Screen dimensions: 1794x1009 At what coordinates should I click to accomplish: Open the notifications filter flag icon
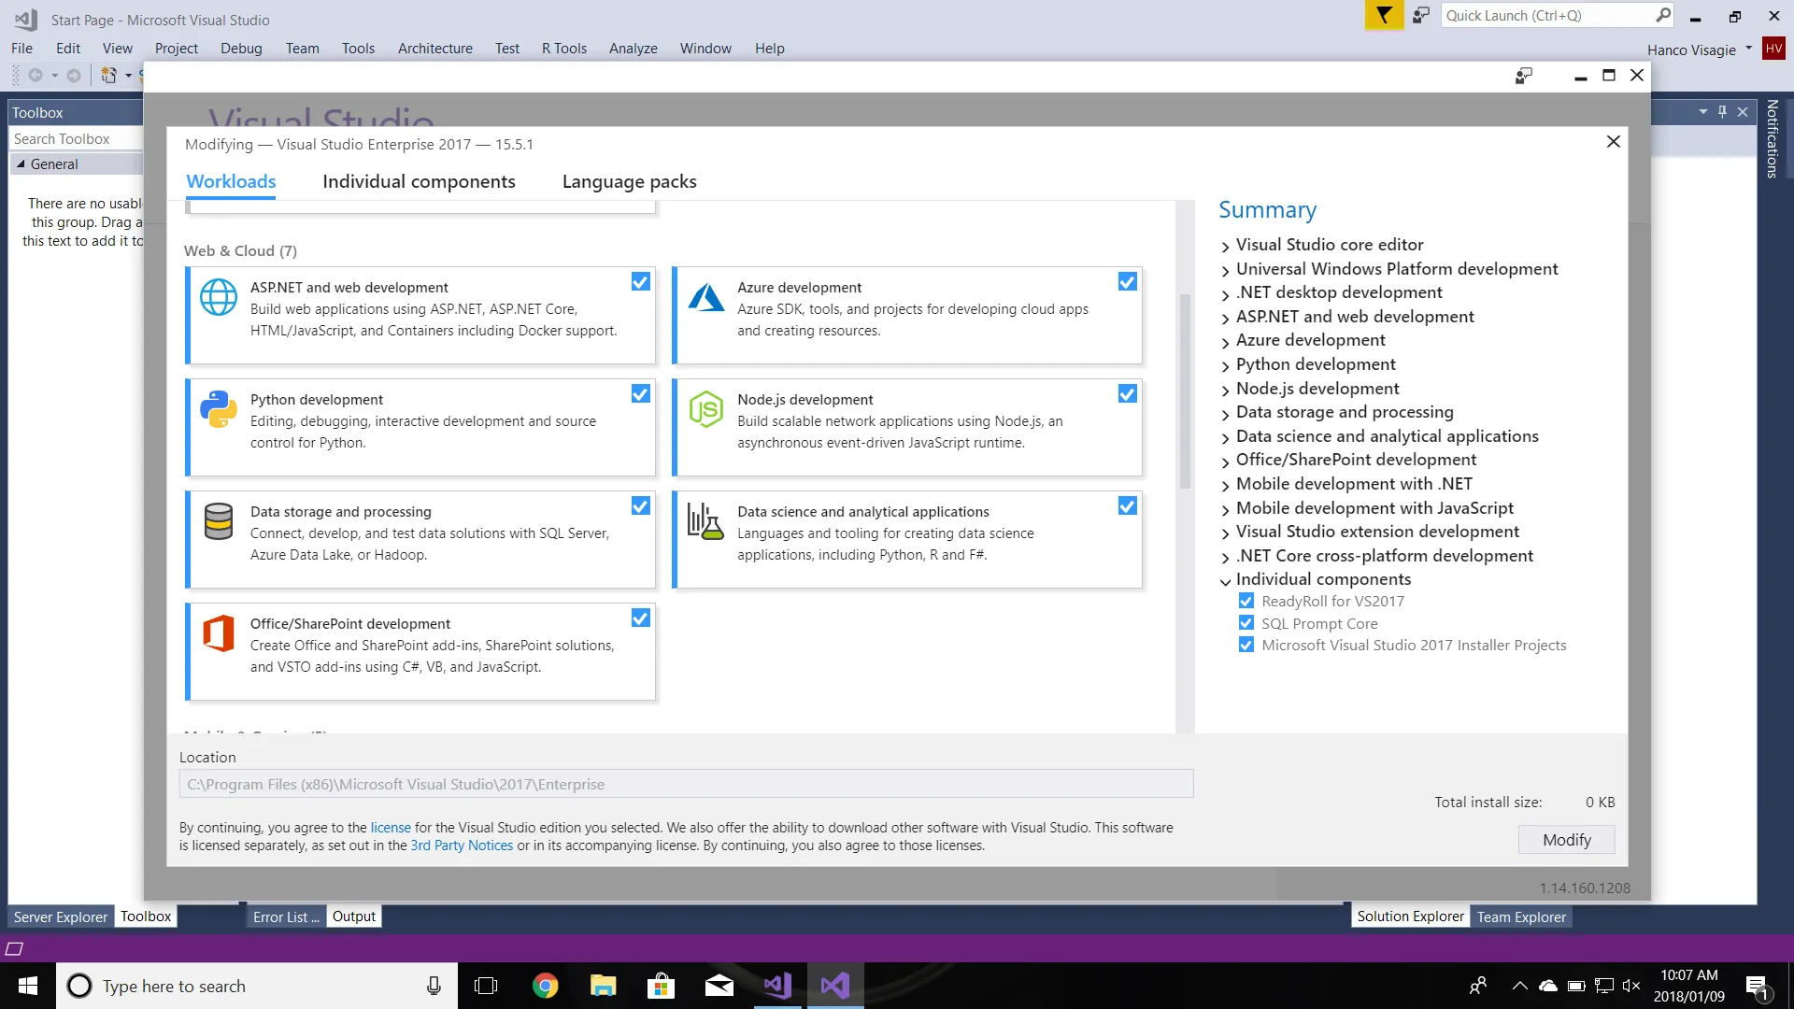[1384, 16]
